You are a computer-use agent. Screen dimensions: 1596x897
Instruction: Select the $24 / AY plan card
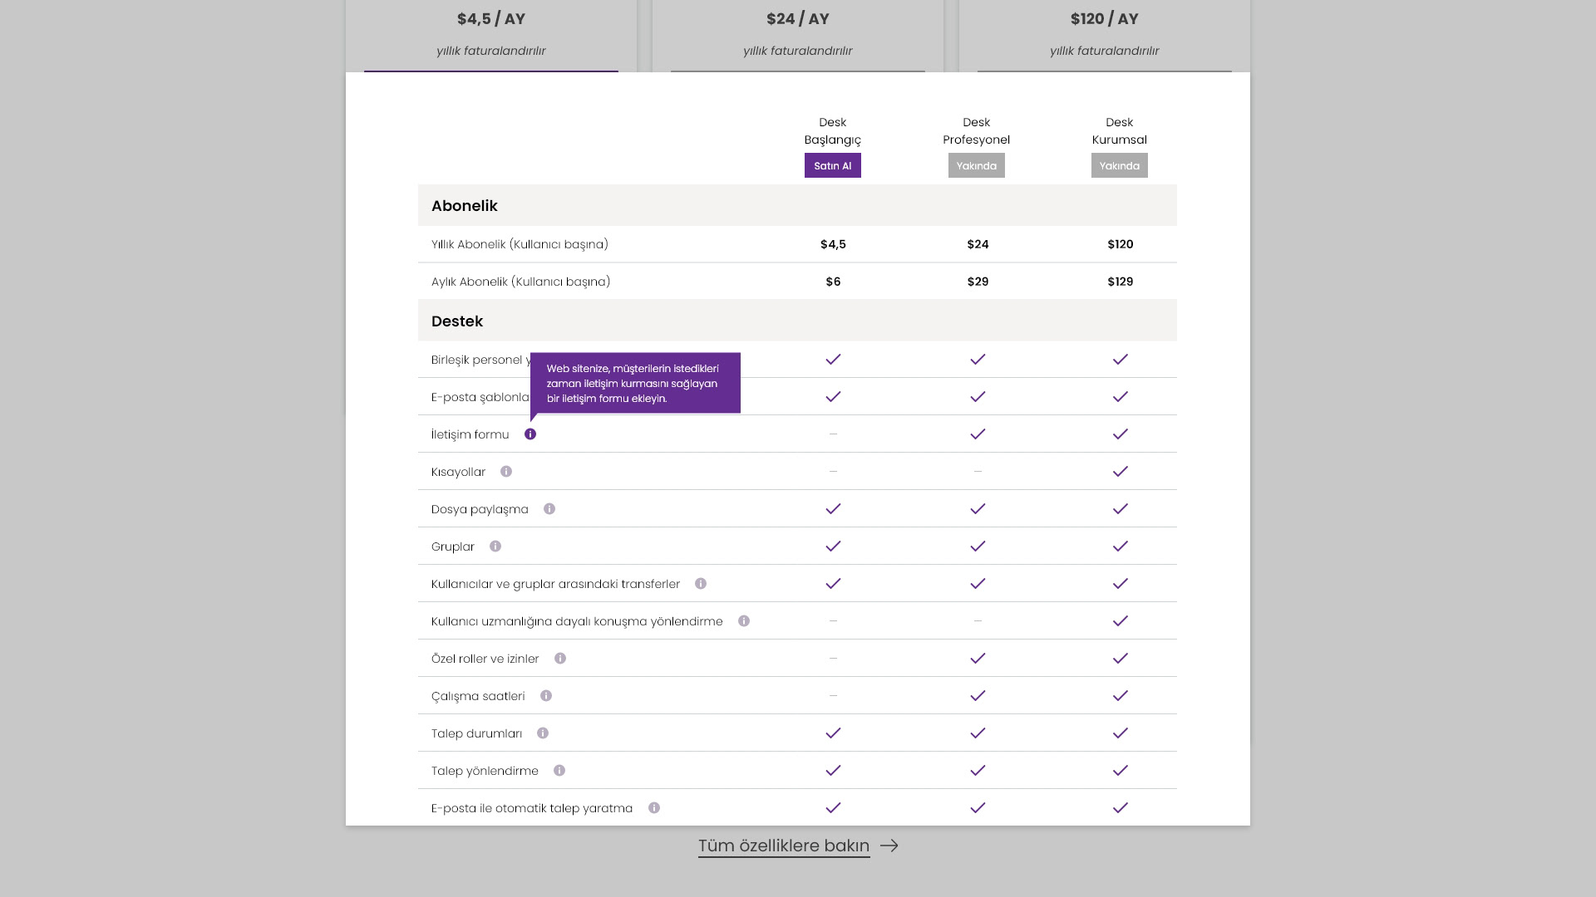click(797, 33)
